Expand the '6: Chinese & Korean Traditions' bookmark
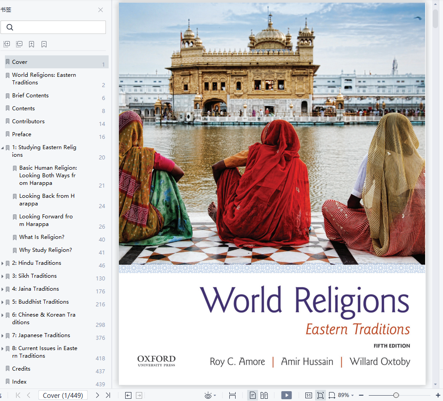 3,315
